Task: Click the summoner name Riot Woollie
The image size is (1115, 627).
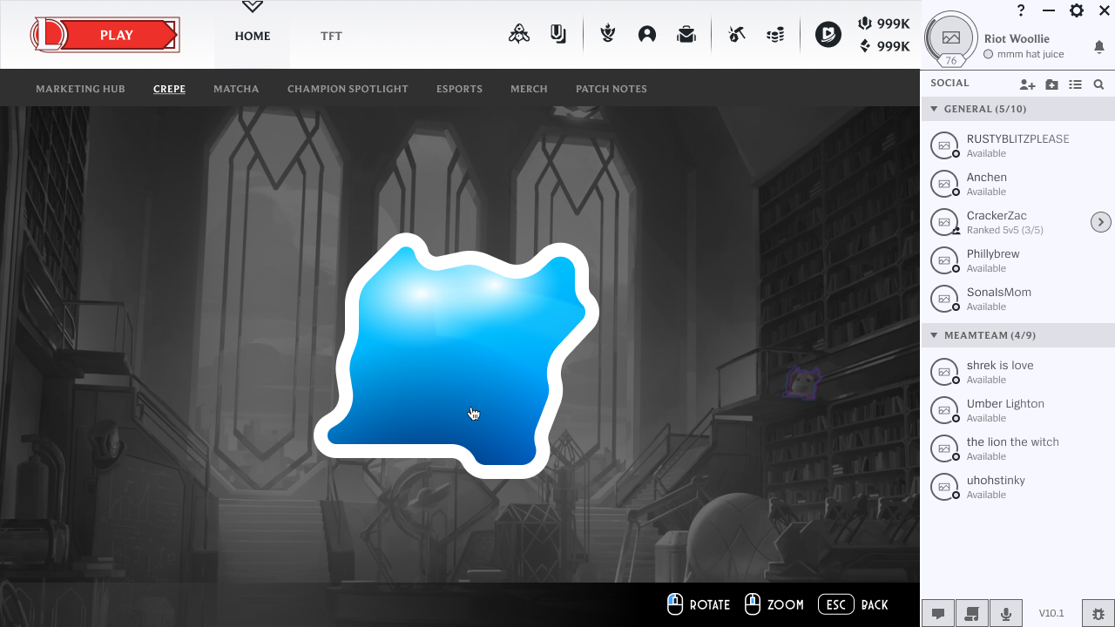Action: [1017, 38]
